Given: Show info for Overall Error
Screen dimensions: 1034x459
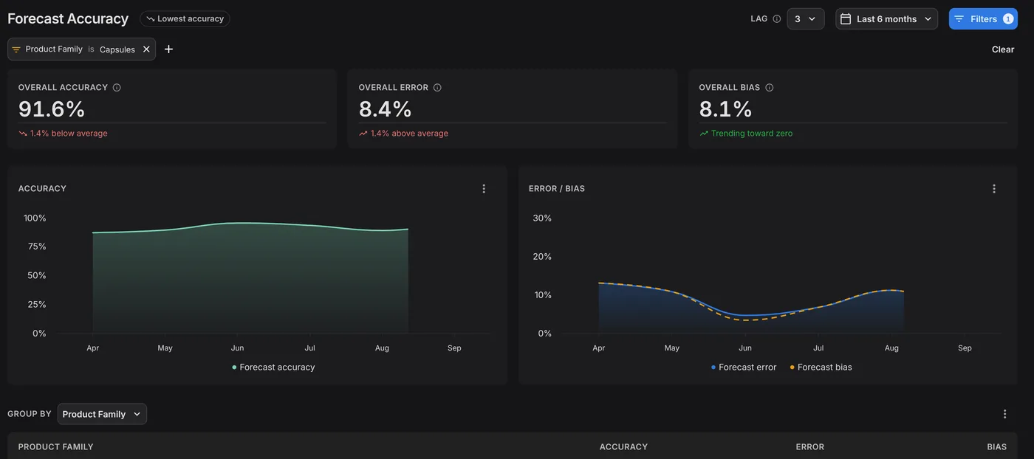Looking at the screenshot, I should point(437,87).
